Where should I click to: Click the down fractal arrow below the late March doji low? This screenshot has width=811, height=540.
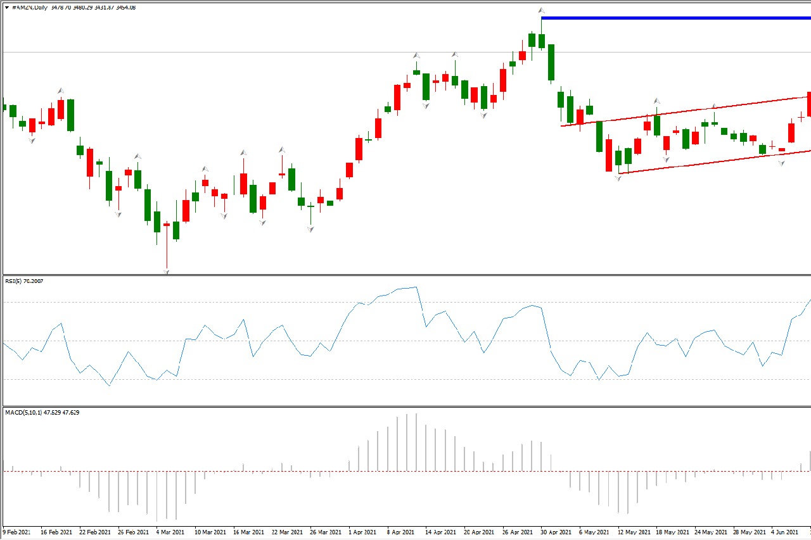(310, 230)
